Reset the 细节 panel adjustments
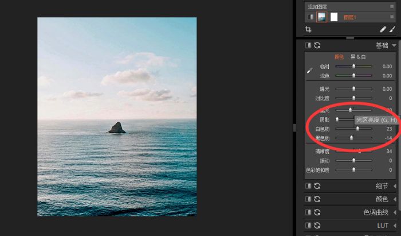Image resolution: width=401 pixels, height=236 pixels. tap(317, 186)
